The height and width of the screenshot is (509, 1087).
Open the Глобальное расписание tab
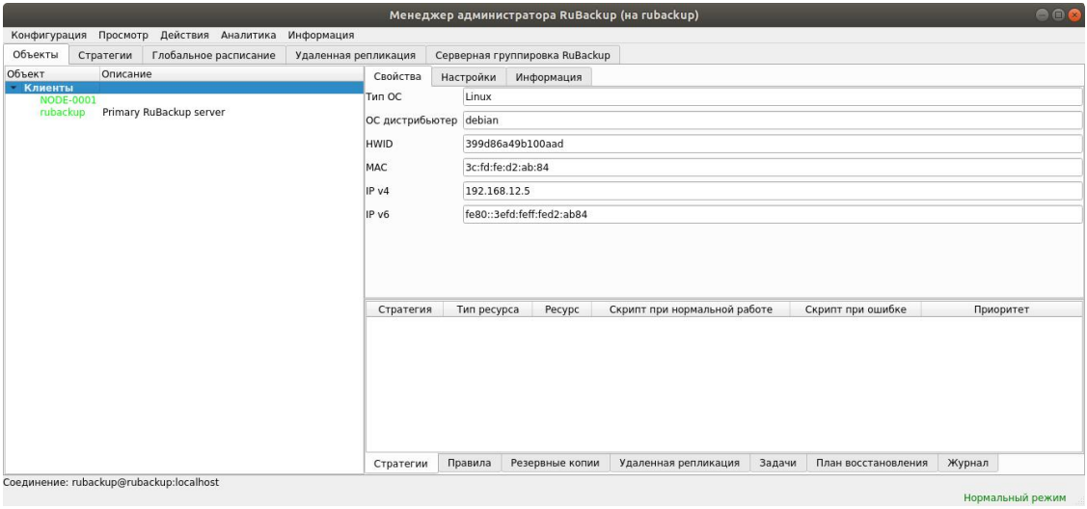point(213,55)
